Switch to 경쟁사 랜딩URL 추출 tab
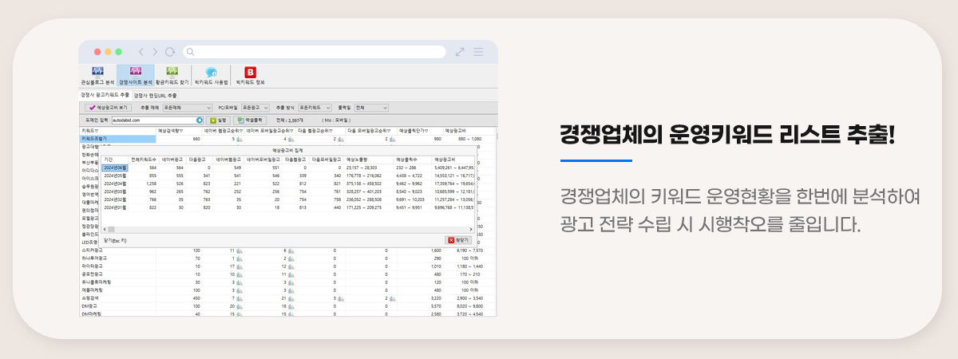 pyautogui.click(x=155, y=95)
